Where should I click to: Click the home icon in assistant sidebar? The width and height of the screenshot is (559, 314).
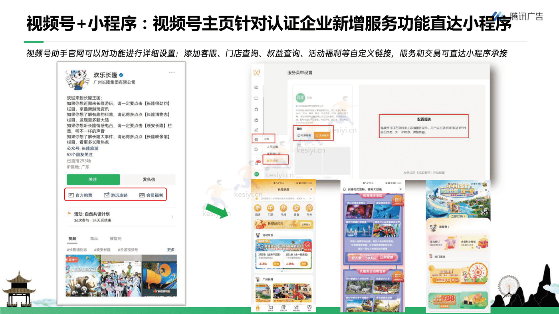tap(256, 149)
